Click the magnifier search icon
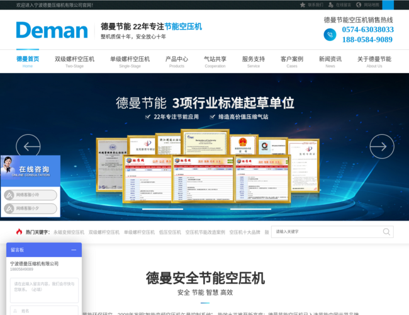 point(386,232)
